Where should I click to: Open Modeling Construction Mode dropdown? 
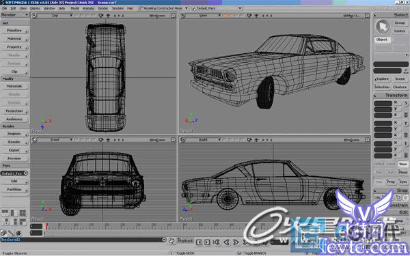tap(163, 8)
